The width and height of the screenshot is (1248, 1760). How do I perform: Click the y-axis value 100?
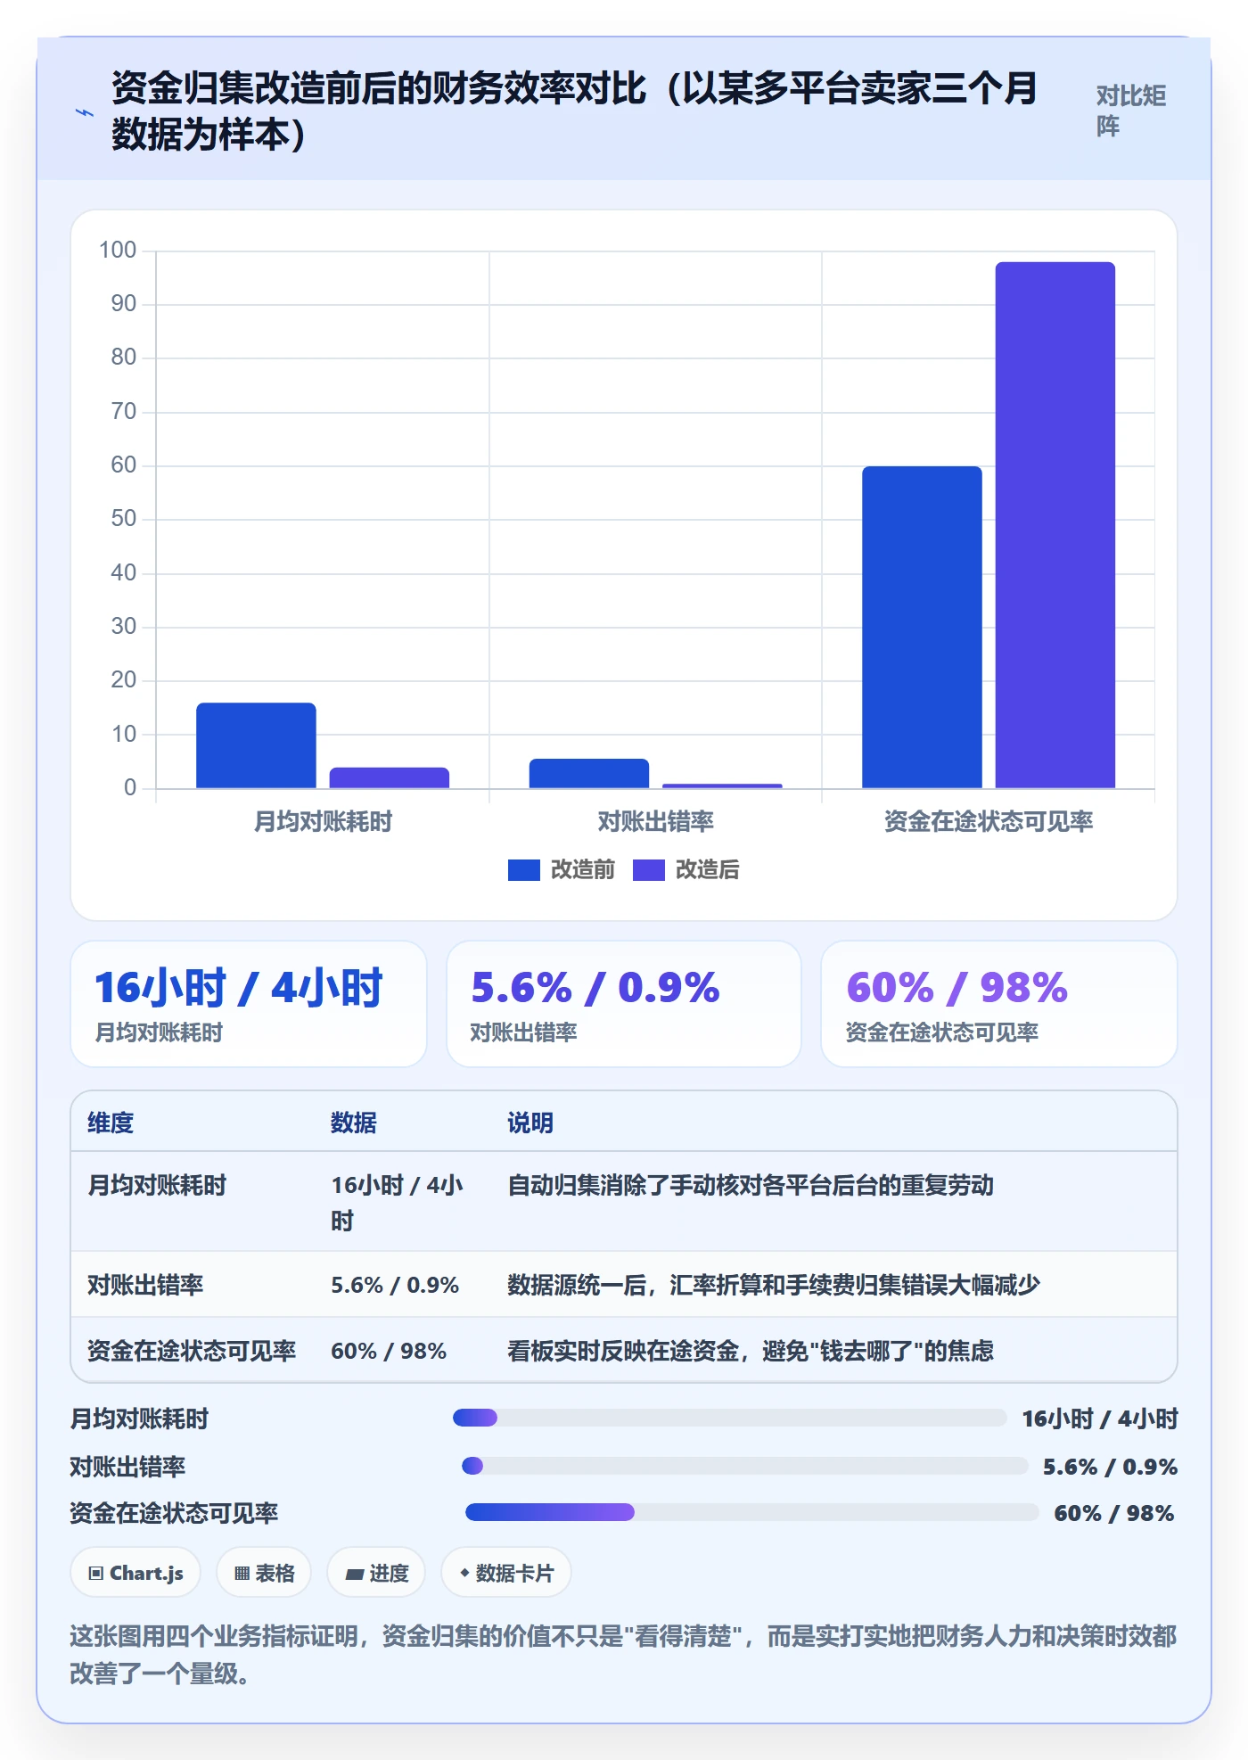click(118, 251)
